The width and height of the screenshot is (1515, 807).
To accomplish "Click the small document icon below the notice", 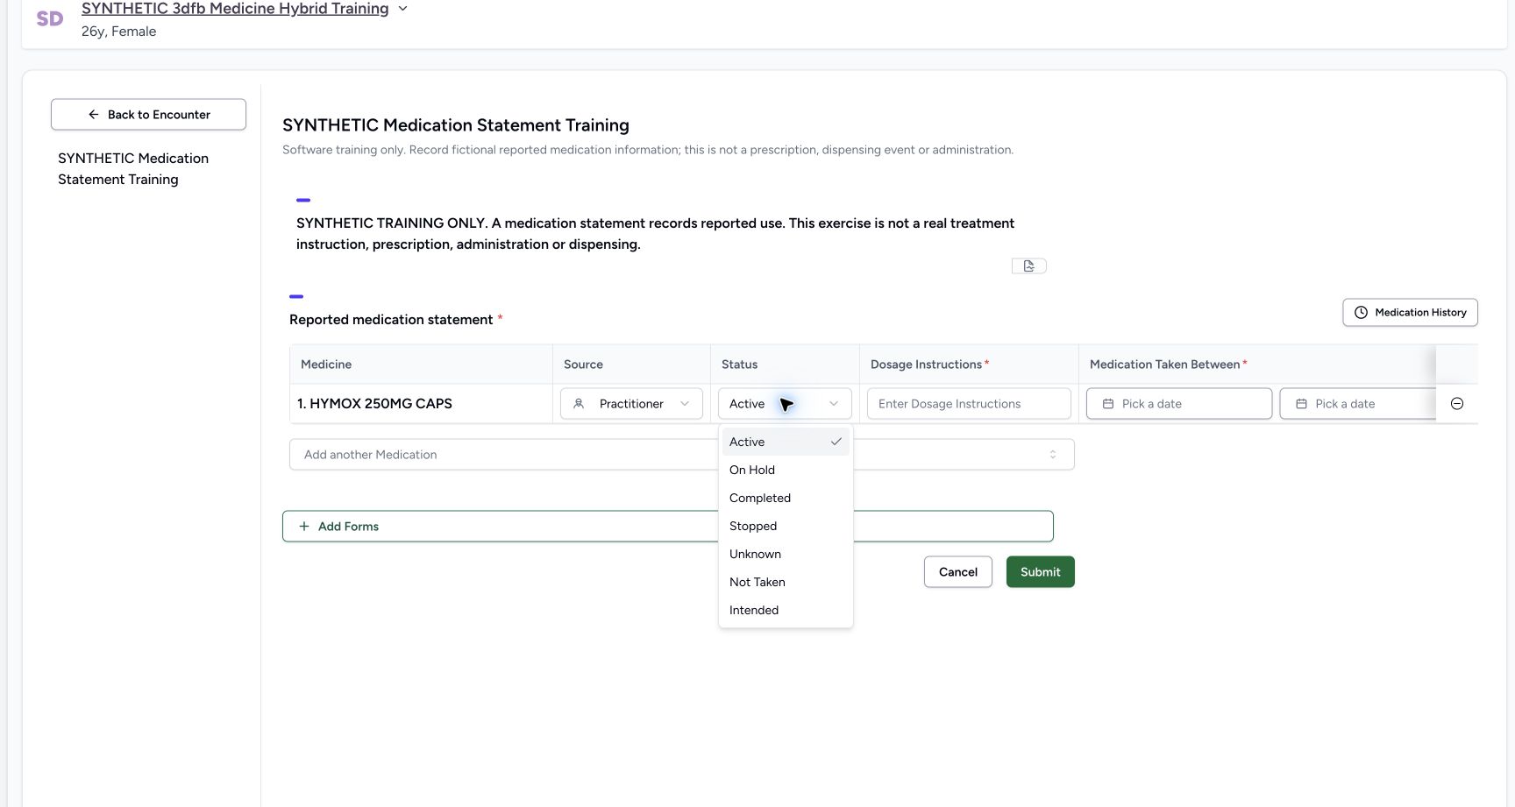I will [1029, 266].
